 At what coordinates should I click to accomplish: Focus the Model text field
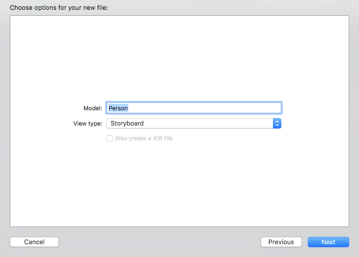coord(194,108)
